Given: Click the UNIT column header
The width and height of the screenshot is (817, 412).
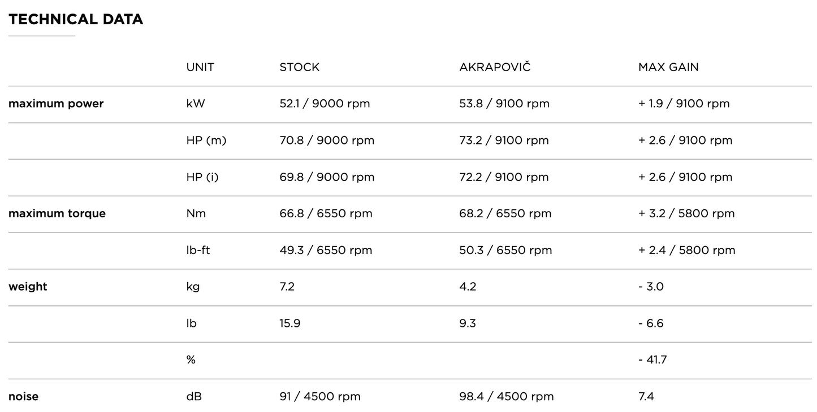Looking at the screenshot, I should pyautogui.click(x=200, y=67).
